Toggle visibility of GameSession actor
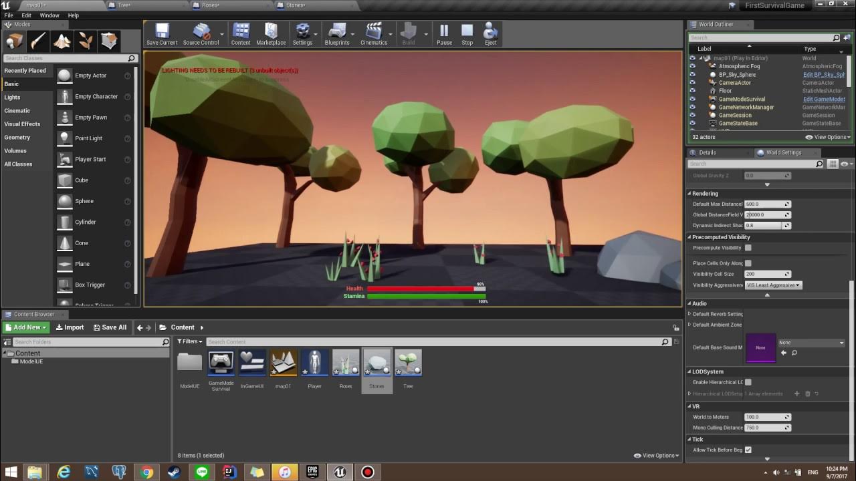This screenshot has height=481, width=856. point(692,115)
